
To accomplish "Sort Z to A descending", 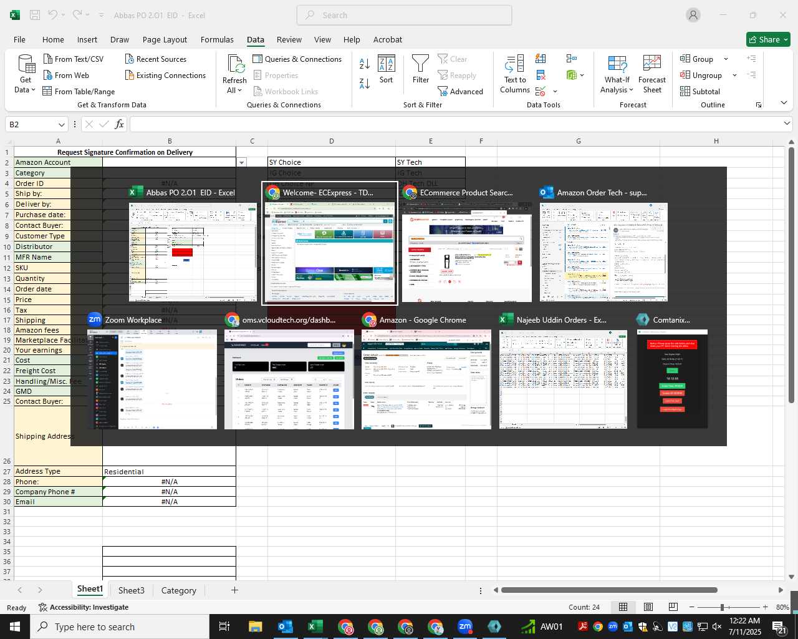I will [x=365, y=82].
